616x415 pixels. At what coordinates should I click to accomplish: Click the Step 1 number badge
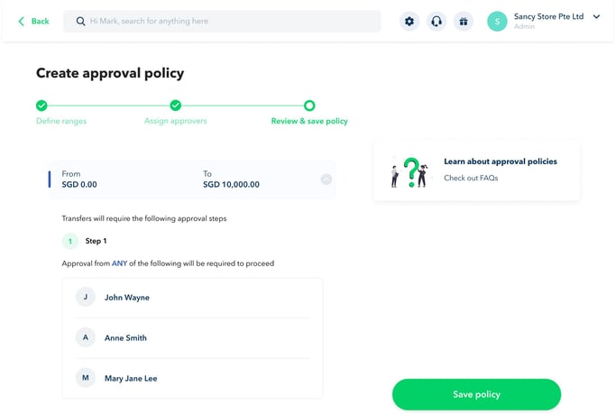point(70,241)
